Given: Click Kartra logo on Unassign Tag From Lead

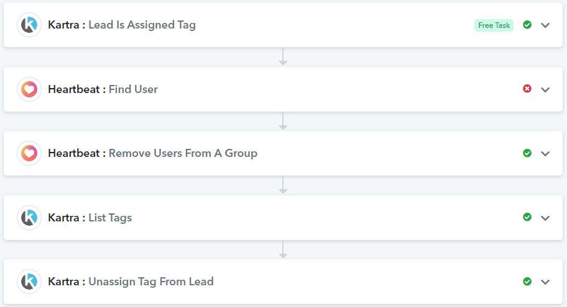Looking at the screenshot, I should coord(29,282).
